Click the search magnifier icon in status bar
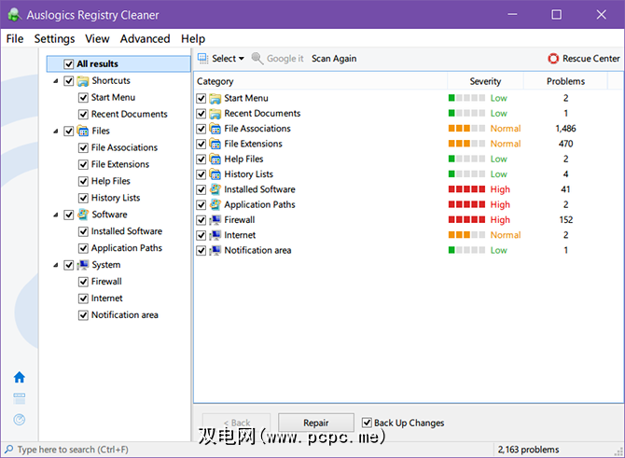625x458 pixels. click(x=8, y=450)
